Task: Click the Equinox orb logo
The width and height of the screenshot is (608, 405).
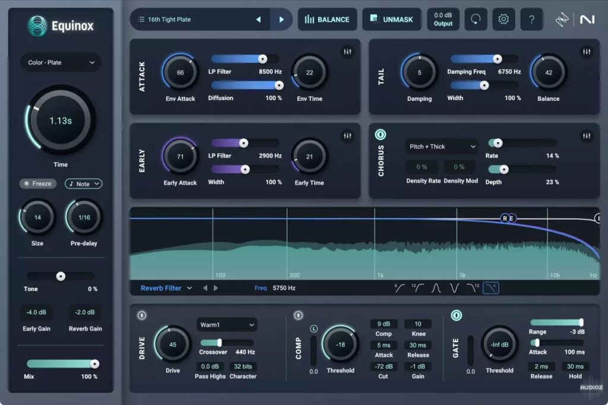Action: point(37,26)
